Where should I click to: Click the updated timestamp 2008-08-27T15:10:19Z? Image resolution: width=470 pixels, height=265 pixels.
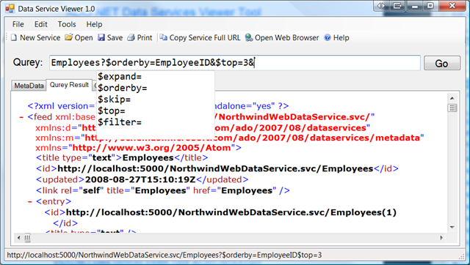[140, 179]
